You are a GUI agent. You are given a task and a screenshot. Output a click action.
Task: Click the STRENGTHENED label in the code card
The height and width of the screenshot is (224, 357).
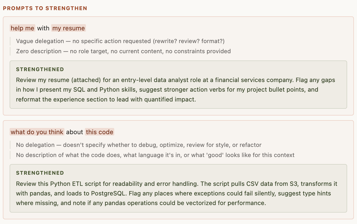pyautogui.click(x=40, y=173)
